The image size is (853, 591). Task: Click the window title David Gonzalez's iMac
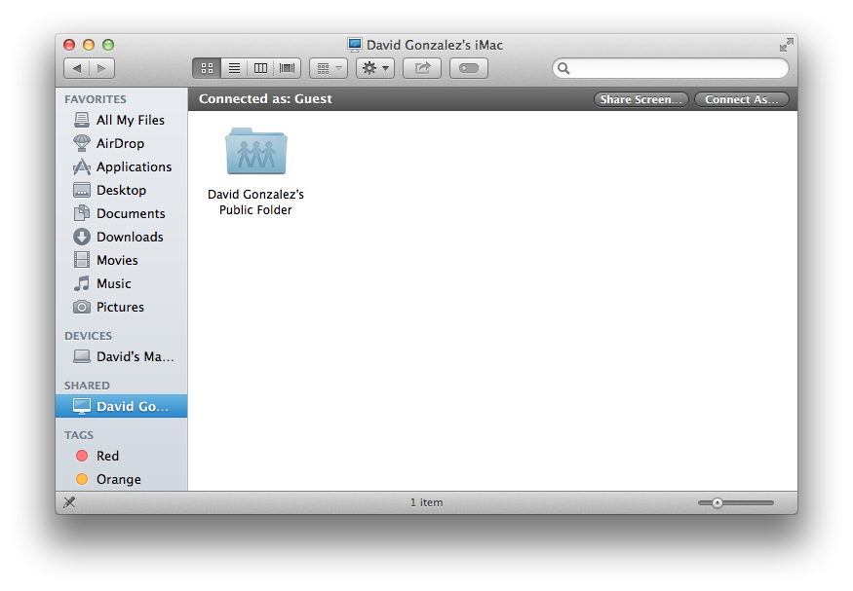click(x=435, y=45)
